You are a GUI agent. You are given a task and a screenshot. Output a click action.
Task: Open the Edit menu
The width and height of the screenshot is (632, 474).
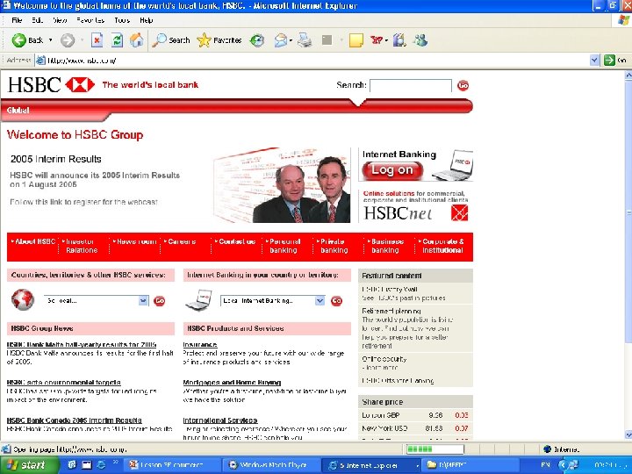point(37,20)
